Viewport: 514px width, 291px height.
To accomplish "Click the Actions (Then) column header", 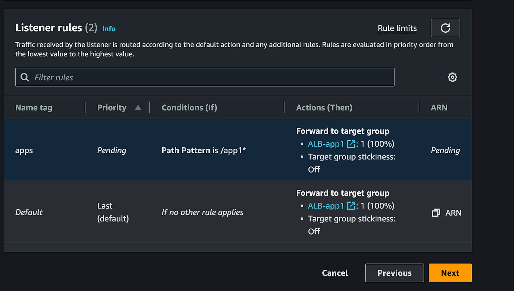I will coord(324,108).
